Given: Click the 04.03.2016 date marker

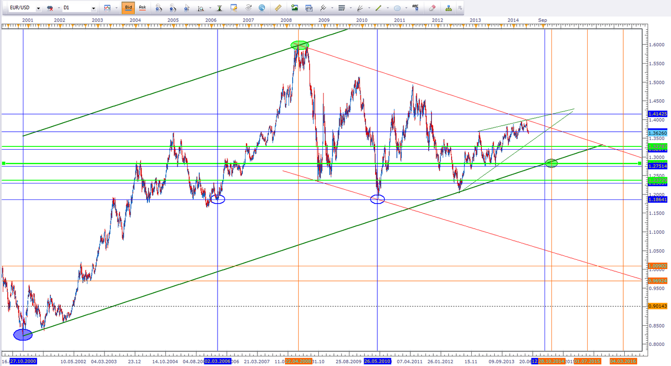Looking at the screenshot, I should click(623, 361).
